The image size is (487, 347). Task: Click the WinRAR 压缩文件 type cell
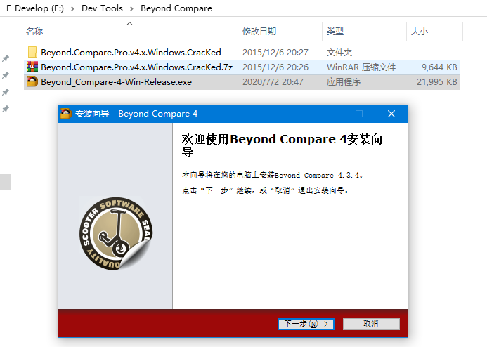[361, 67]
